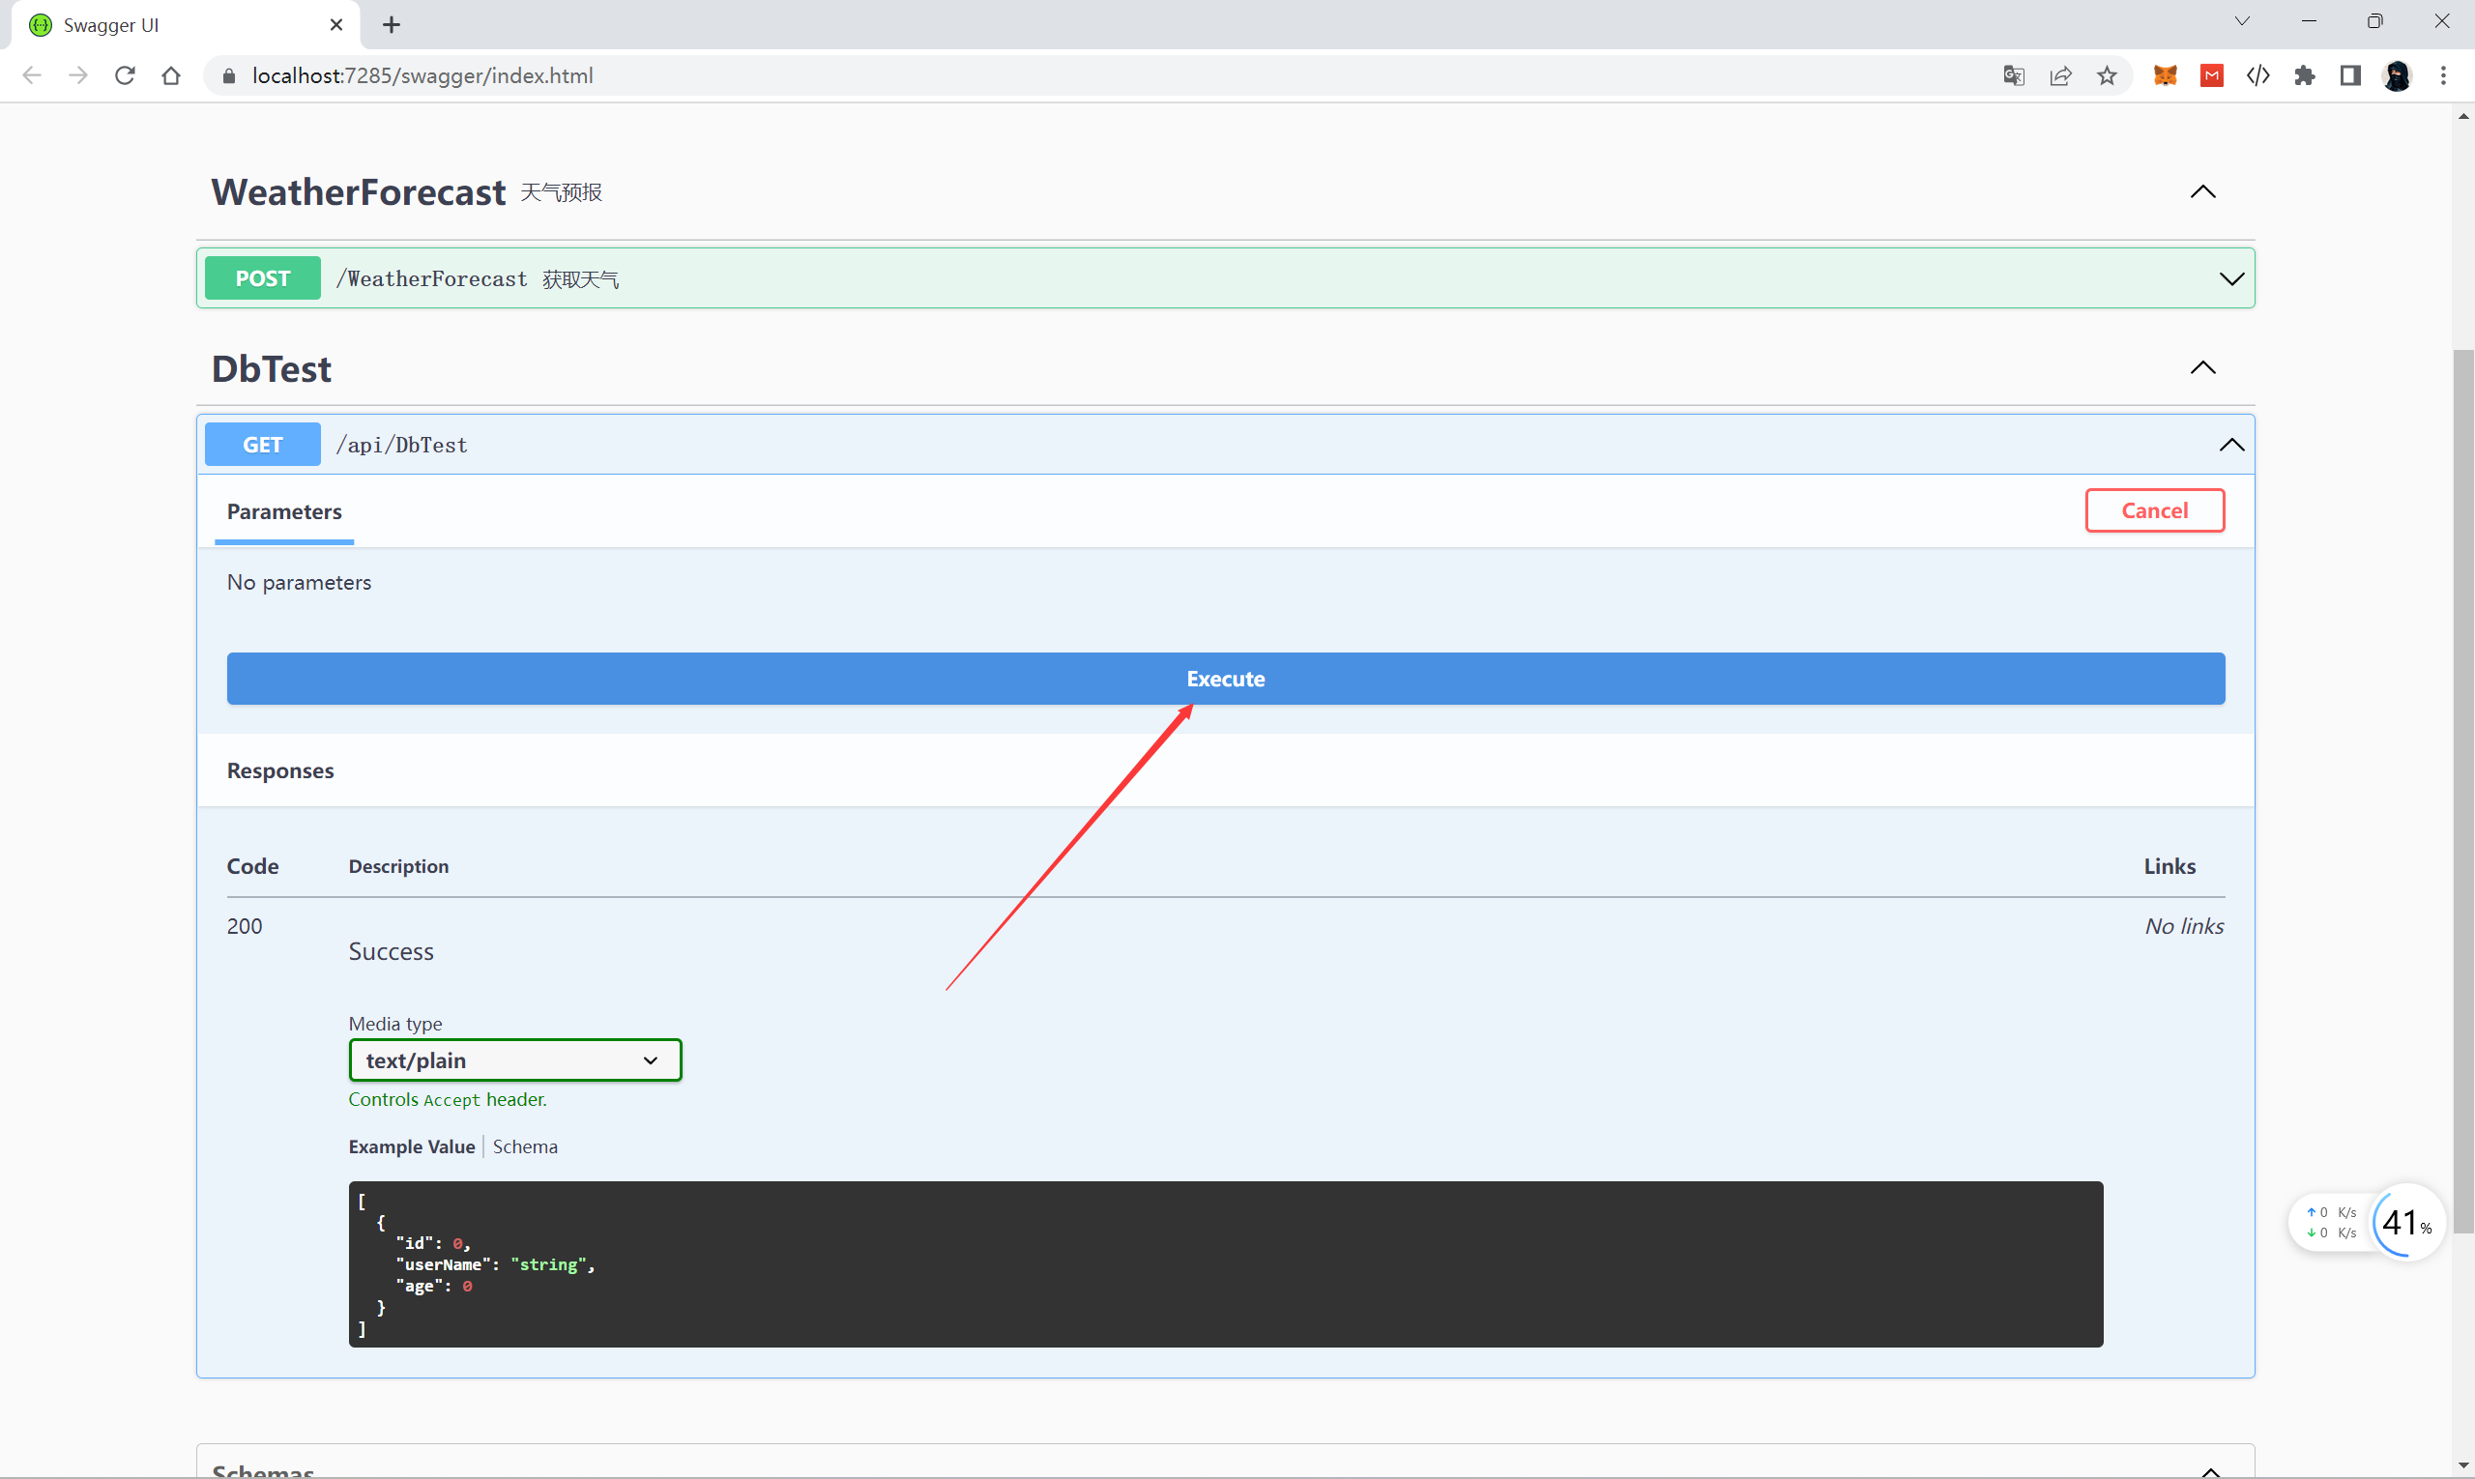Image resolution: width=2475 pixels, height=1479 pixels.
Task: Open the code brackets extension icon
Action: click(x=2257, y=75)
